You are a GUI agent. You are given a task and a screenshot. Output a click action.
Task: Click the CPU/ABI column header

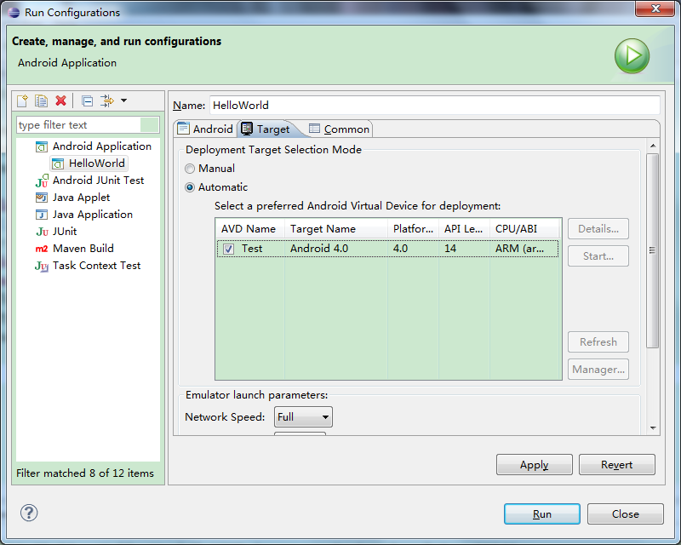point(524,229)
